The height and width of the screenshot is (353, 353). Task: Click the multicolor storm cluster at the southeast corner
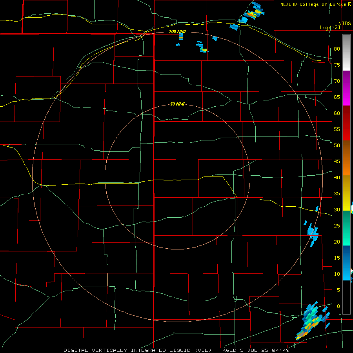pos(313,321)
